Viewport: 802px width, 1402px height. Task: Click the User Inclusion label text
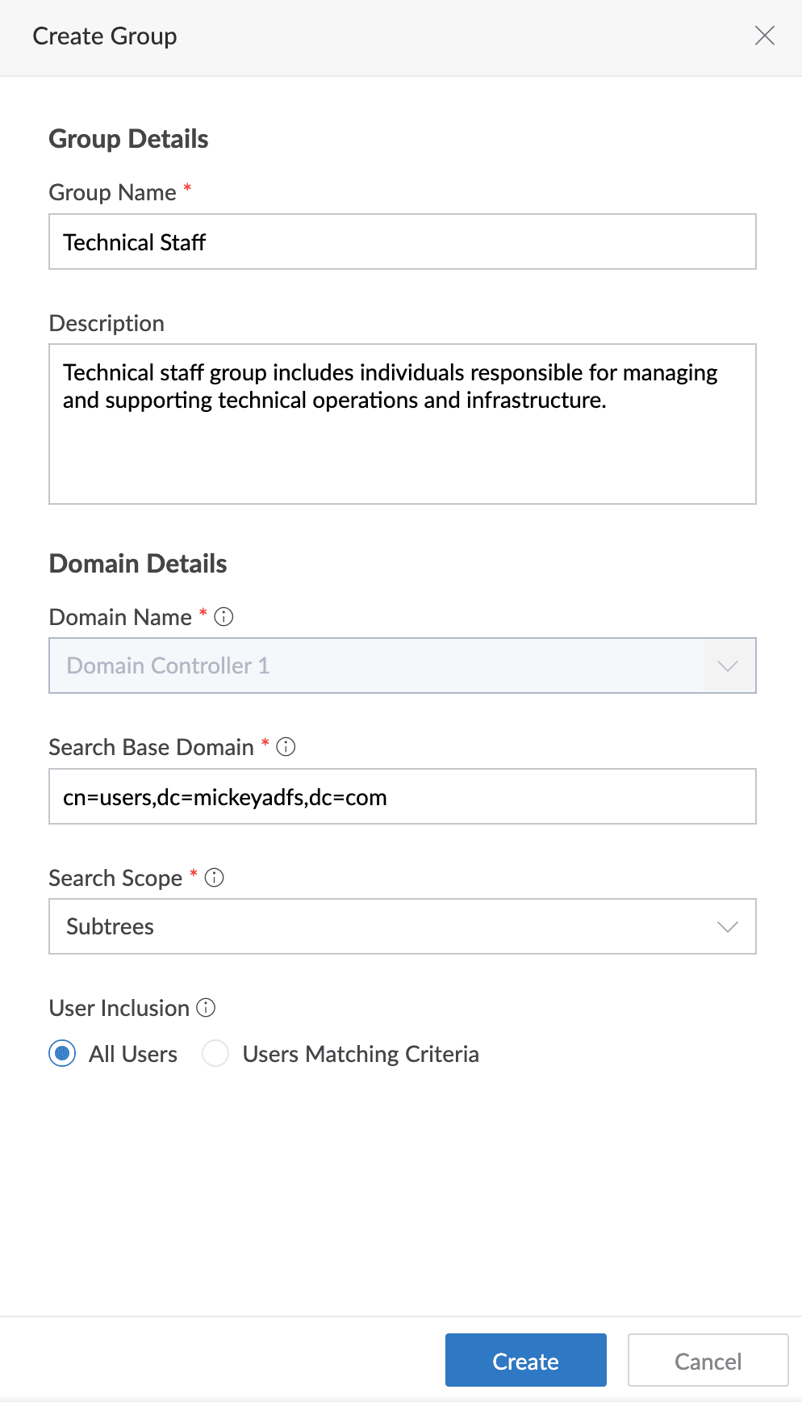point(119,1008)
